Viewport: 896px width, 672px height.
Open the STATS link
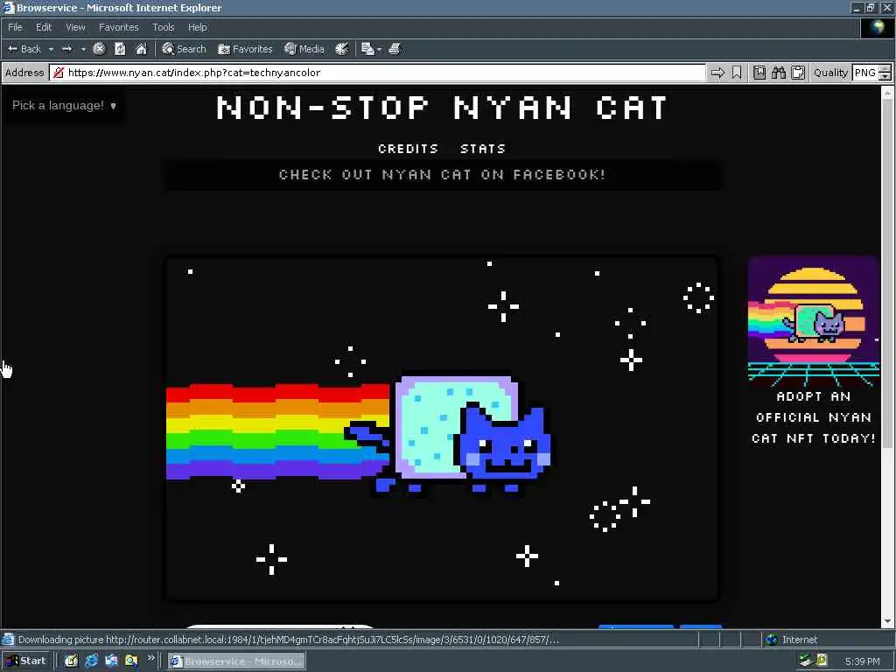pos(483,149)
